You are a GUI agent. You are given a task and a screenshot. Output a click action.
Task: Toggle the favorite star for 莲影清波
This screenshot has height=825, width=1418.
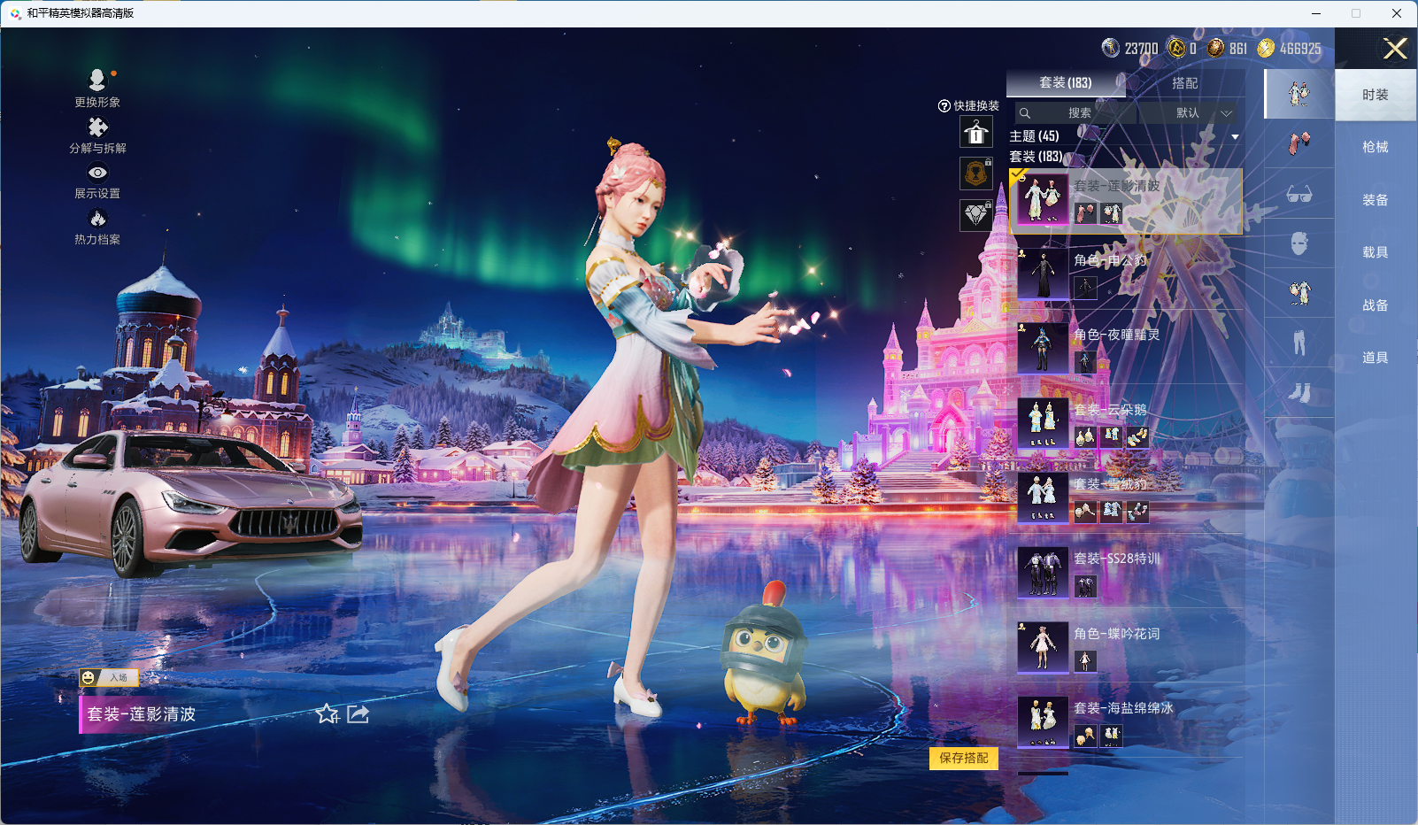(327, 713)
